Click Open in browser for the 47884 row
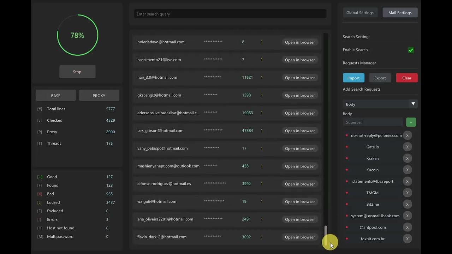The height and width of the screenshot is (254, 452). (x=300, y=131)
